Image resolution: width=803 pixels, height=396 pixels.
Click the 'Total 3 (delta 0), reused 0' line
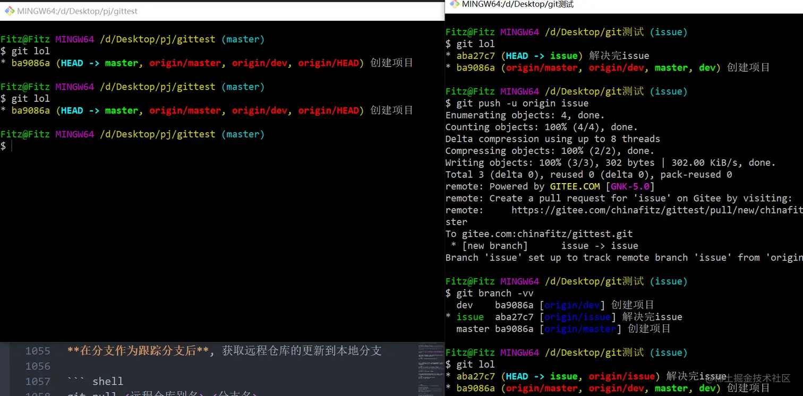[588, 174]
